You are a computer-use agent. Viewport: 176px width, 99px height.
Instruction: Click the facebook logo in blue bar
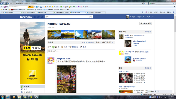point(26,17)
